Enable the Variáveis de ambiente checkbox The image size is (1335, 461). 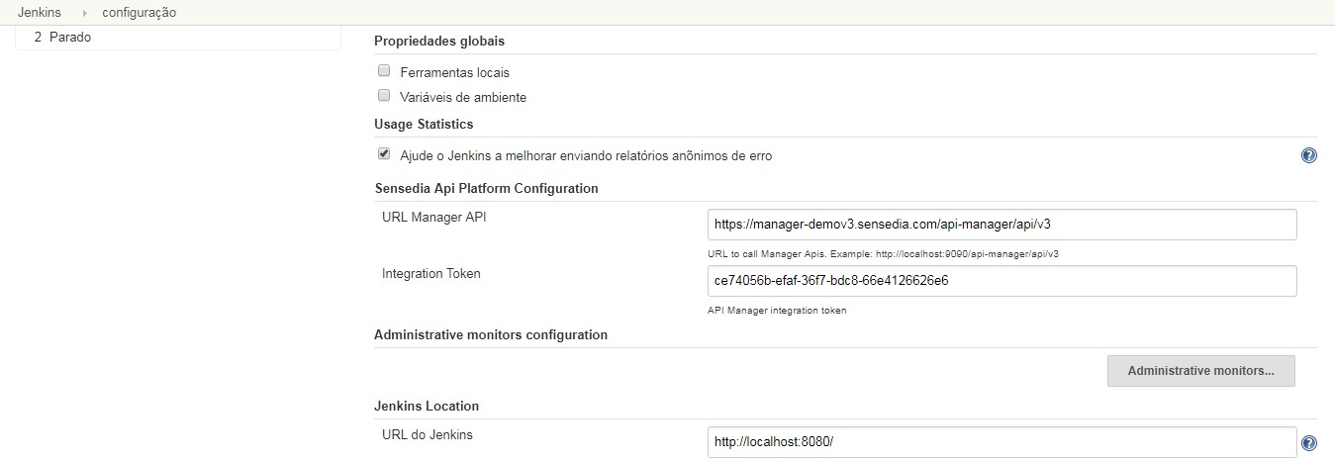click(384, 96)
